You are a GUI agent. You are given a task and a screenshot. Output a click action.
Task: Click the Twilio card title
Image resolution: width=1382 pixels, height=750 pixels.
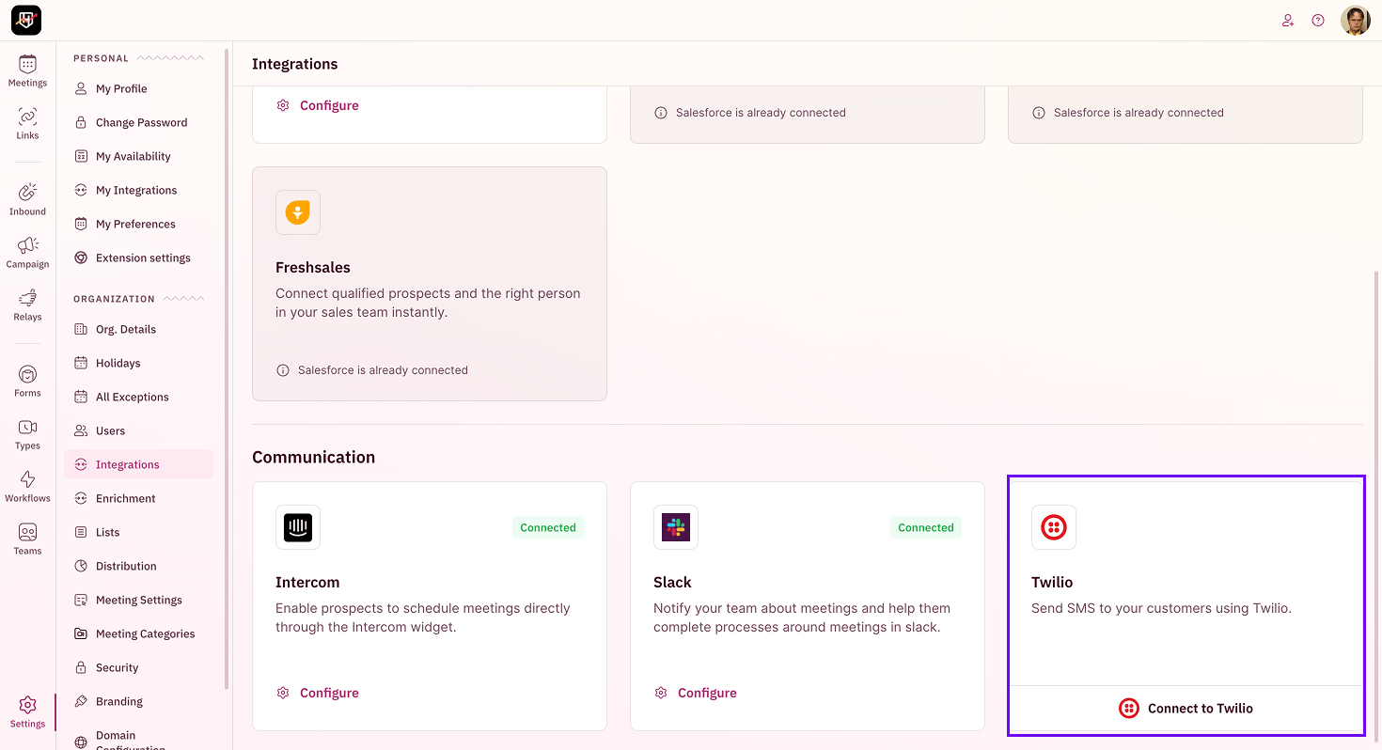click(1052, 583)
